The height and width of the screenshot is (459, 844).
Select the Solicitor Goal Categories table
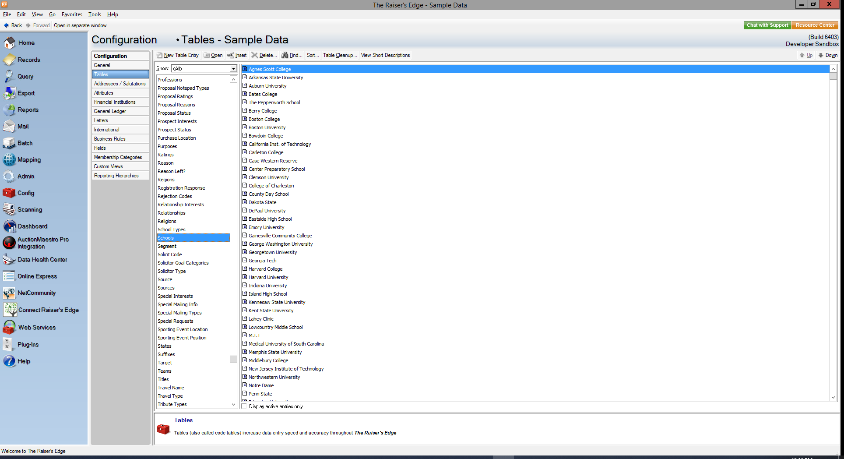coord(193,263)
